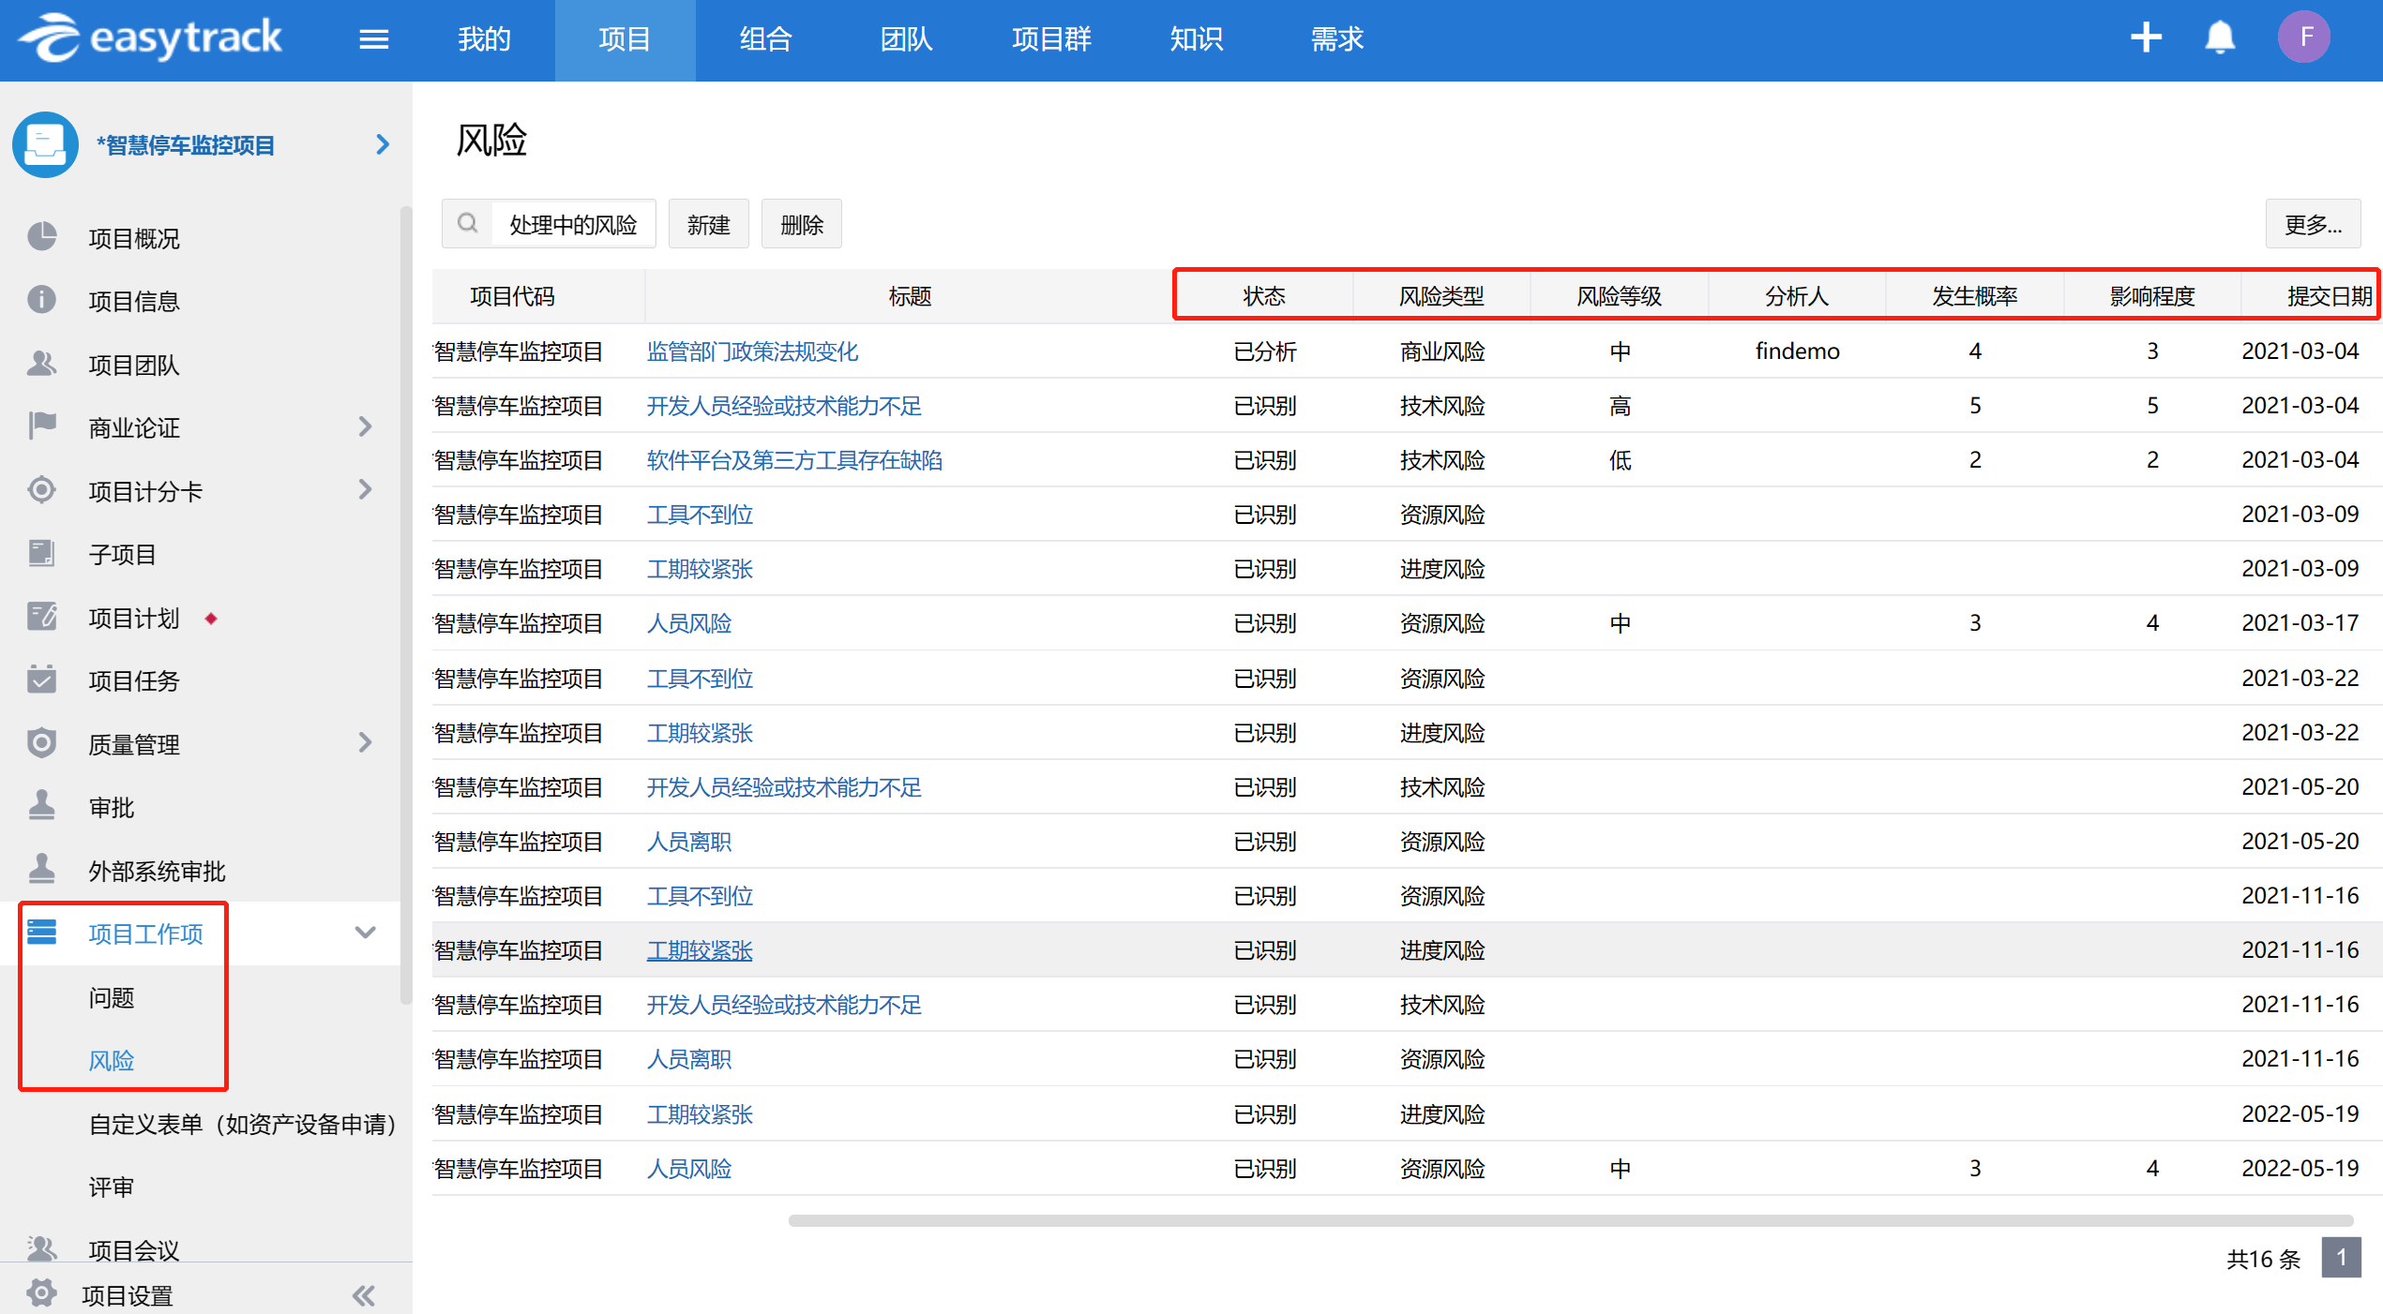Screen dimensions: 2383x1314
Task: Expand the 商业论证 submenu arrow
Action: (365, 427)
